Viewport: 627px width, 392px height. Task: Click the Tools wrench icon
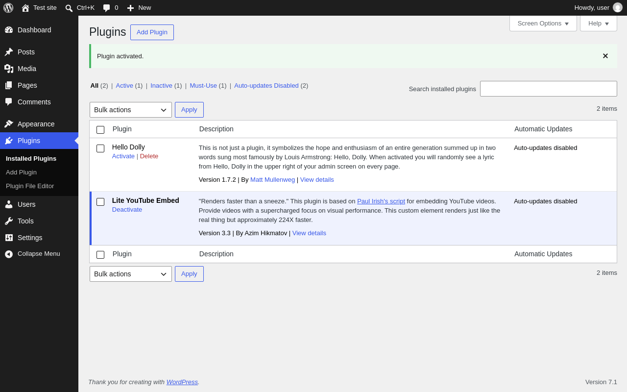click(x=9, y=221)
